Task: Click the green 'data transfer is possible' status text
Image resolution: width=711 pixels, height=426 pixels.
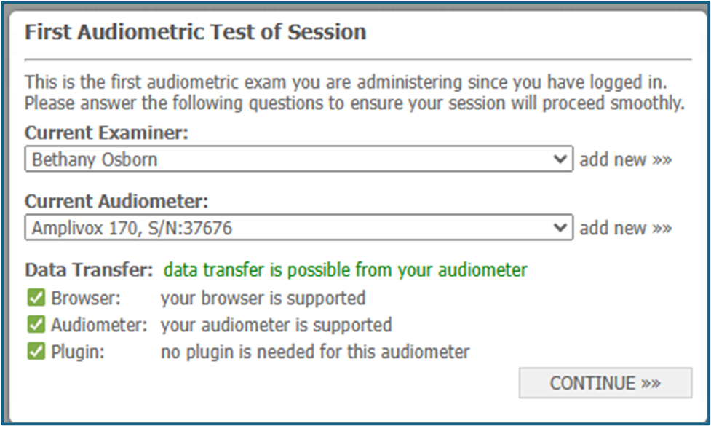Action: coord(345,270)
